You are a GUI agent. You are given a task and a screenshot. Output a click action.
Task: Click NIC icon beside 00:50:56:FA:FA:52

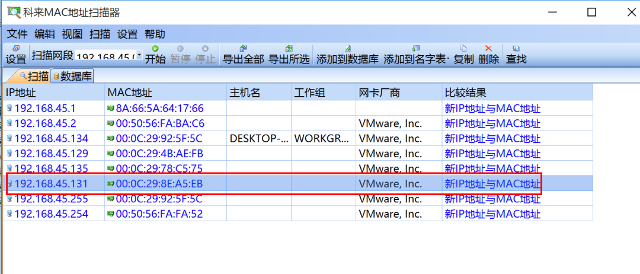click(x=111, y=214)
